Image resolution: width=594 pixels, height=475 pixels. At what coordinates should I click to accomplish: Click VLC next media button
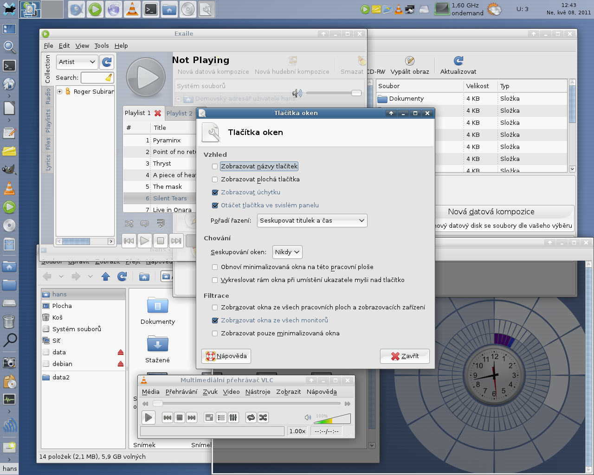pyautogui.click(x=192, y=417)
